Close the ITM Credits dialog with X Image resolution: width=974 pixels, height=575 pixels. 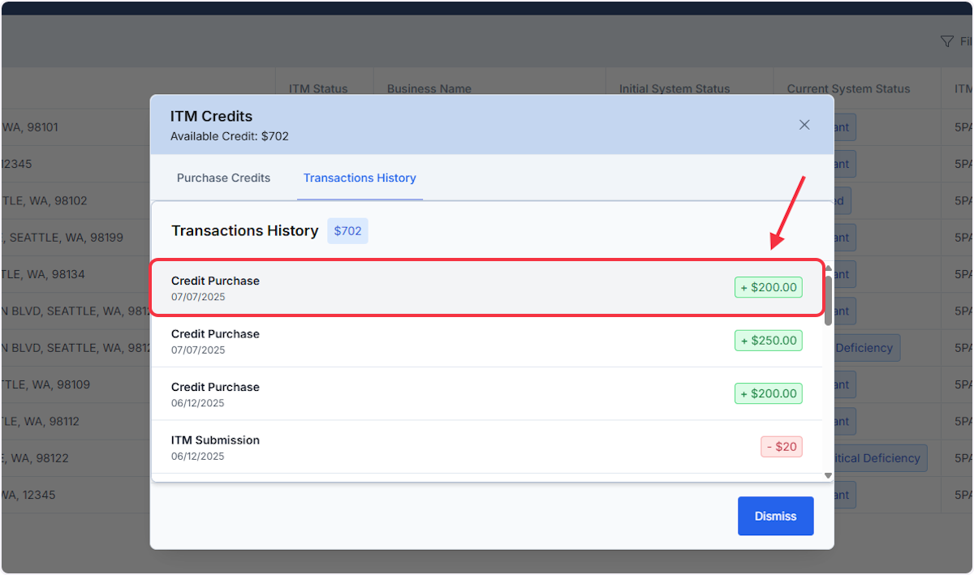coord(804,125)
